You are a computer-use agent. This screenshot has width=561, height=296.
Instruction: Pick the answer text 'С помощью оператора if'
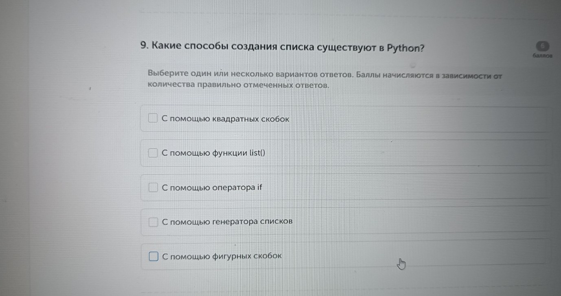click(212, 188)
